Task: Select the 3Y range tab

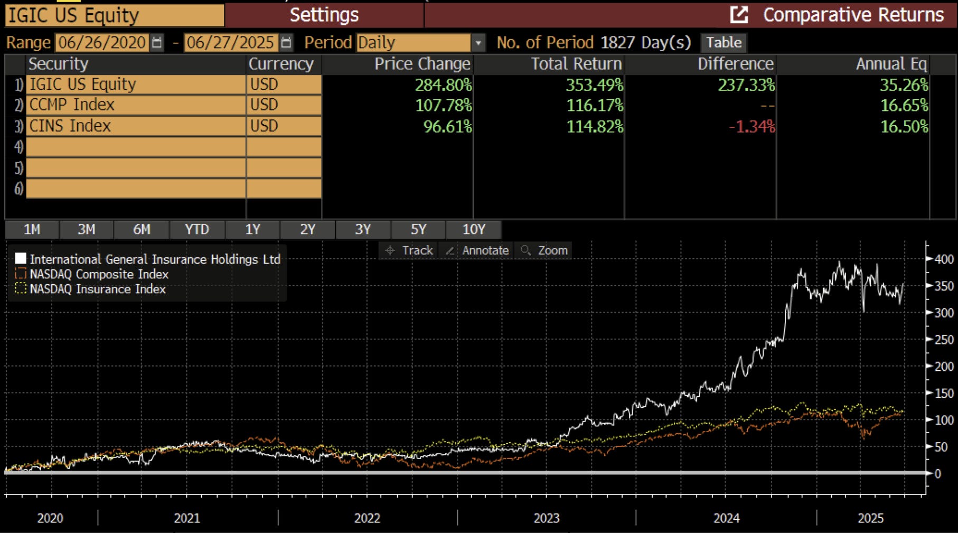Action: tap(363, 230)
